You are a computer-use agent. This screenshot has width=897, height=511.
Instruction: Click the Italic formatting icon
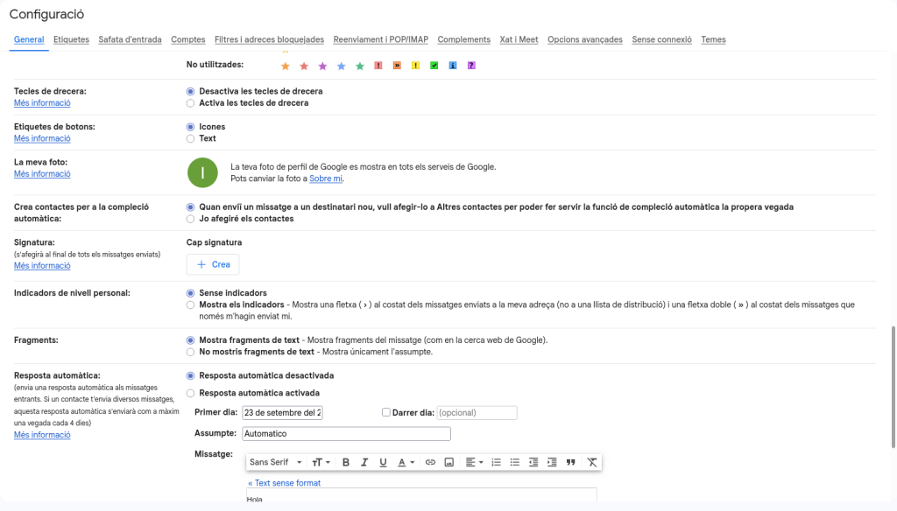tap(364, 462)
